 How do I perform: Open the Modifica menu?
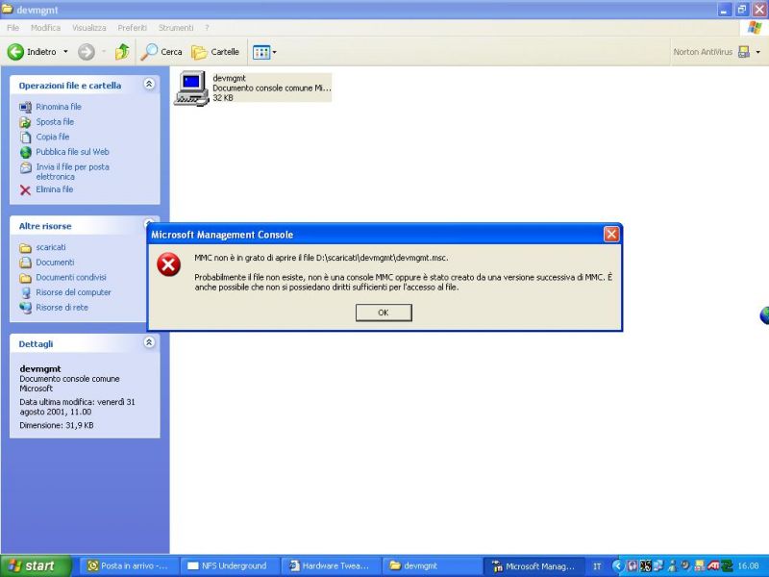tap(45, 28)
